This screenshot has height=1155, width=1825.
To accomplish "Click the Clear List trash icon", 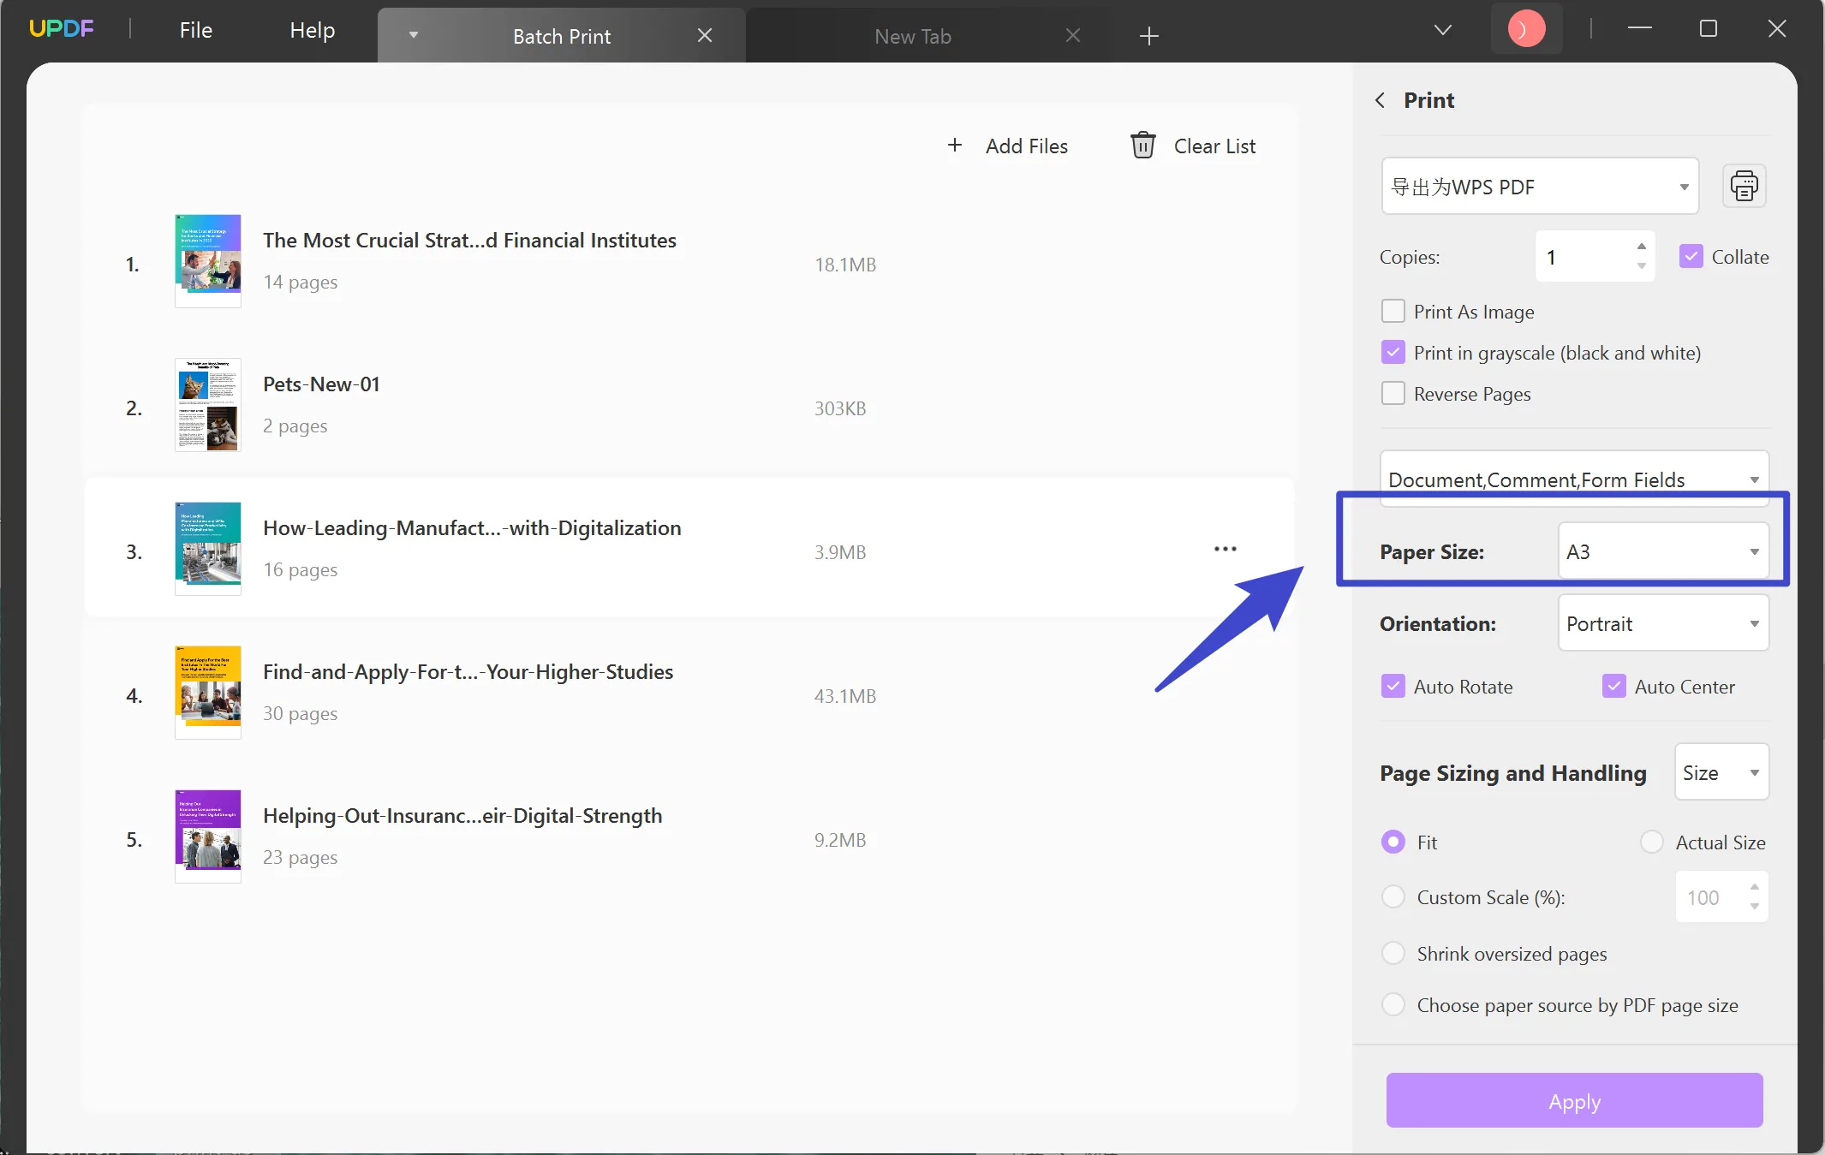I will (1142, 146).
